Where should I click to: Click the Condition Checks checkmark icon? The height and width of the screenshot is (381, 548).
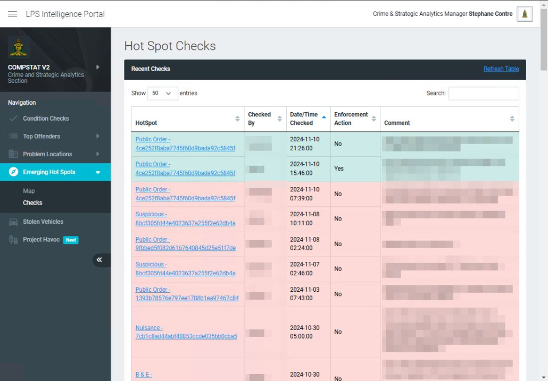[13, 118]
